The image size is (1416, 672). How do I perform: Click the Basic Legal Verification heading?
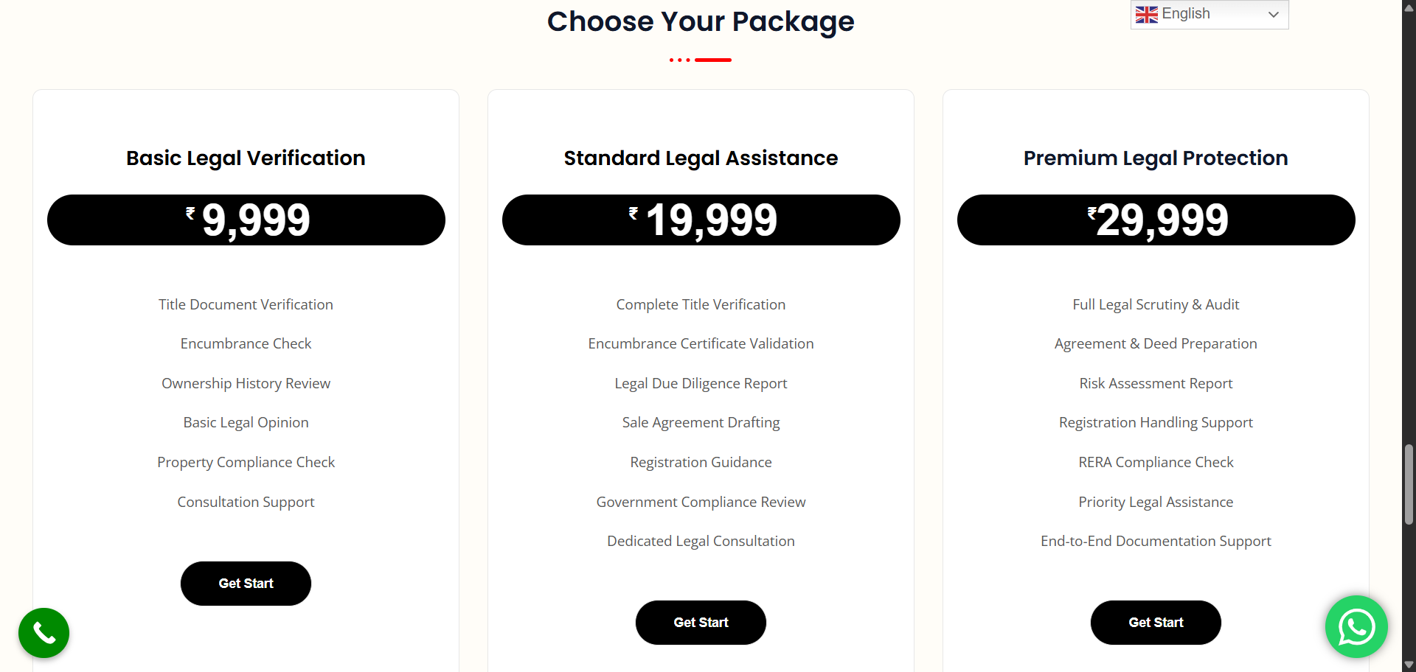click(x=246, y=158)
